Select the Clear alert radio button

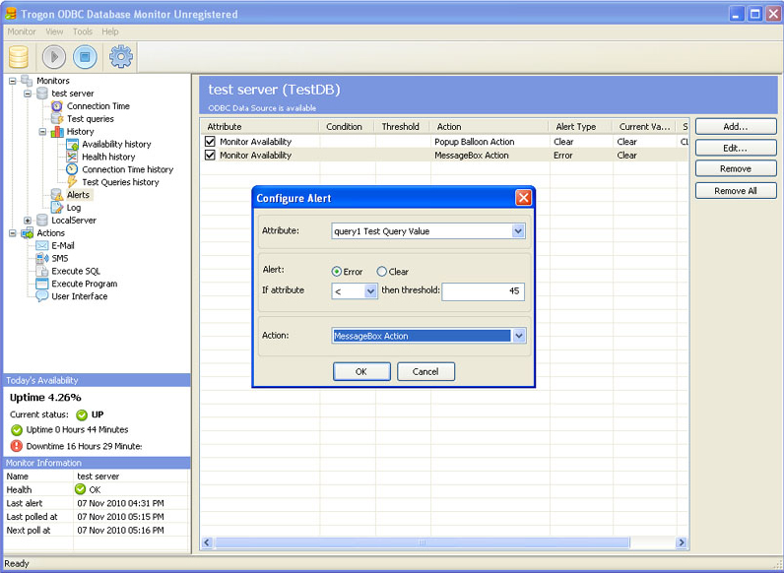[382, 272]
